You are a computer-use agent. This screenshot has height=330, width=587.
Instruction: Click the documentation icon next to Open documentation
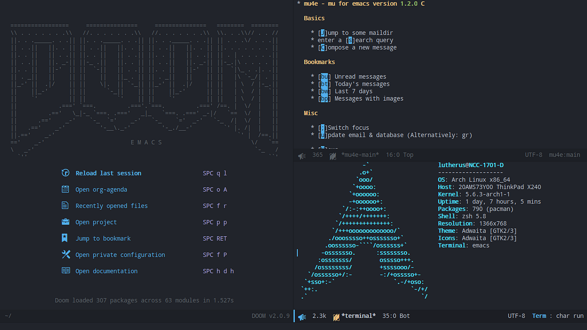tap(66, 271)
